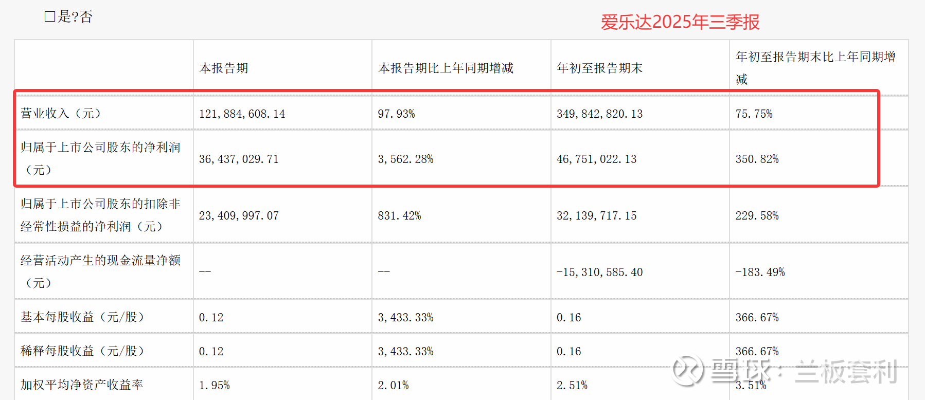Select the net profit growth cell 3,562.28%
The width and height of the screenshot is (925, 400).
pyautogui.click(x=405, y=159)
